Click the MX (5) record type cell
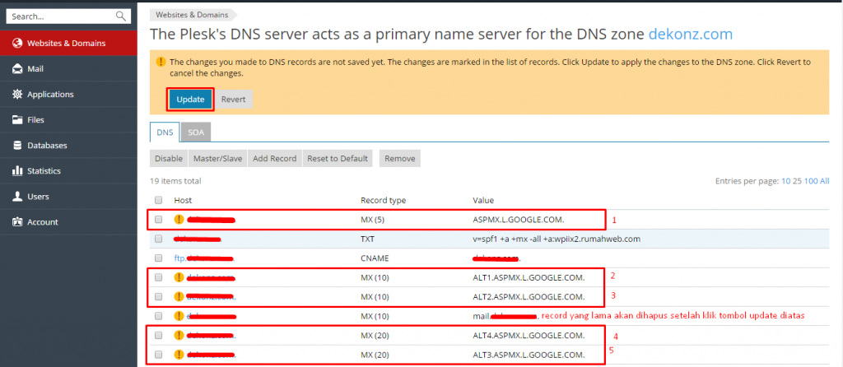Image resolution: width=843 pixels, height=367 pixels. [x=371, y=219]
